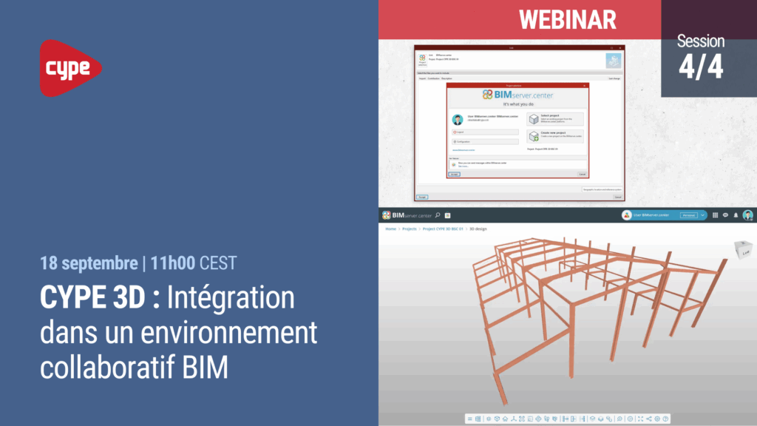Click the hamburger menu icon in viewer toolbar
Viewport: 757px width, 426px height.
(x=469, y=419)
